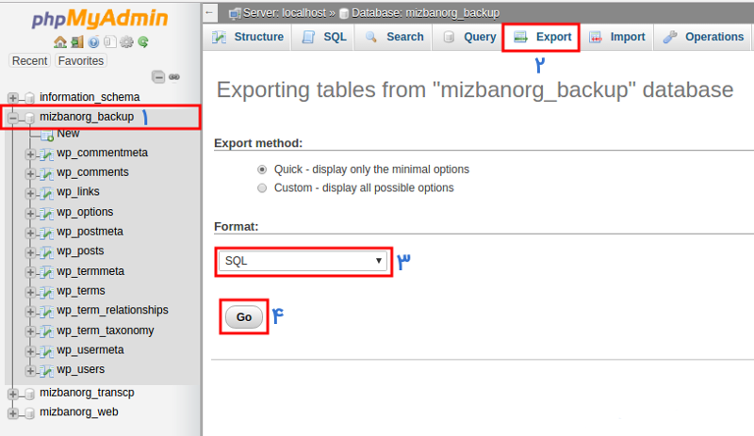This screenshot has height=436, width=754.
Task: Expand the information_schema database
Action: coord(13,98)
